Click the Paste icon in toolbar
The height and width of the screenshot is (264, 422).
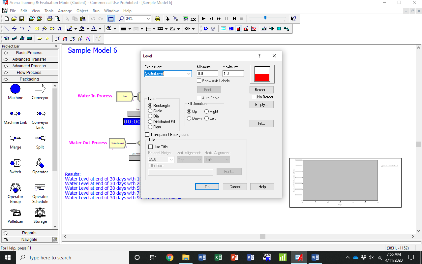click(82, 19)
